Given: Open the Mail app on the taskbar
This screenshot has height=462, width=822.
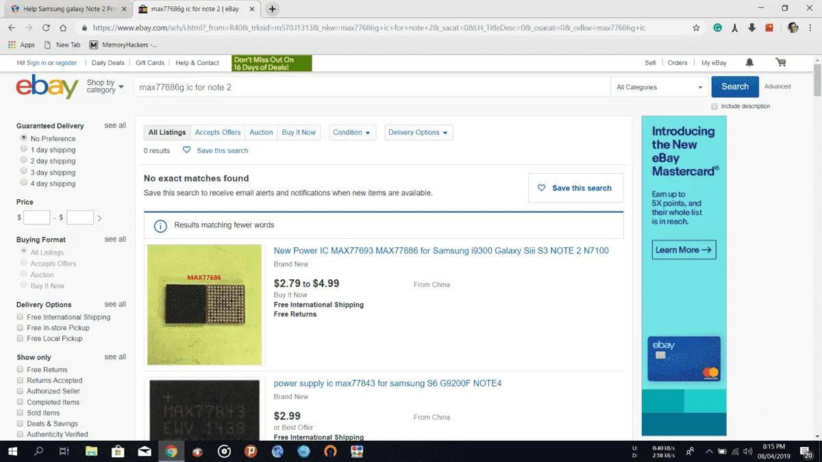Looking at the screenshot, I should coord(144,452).
